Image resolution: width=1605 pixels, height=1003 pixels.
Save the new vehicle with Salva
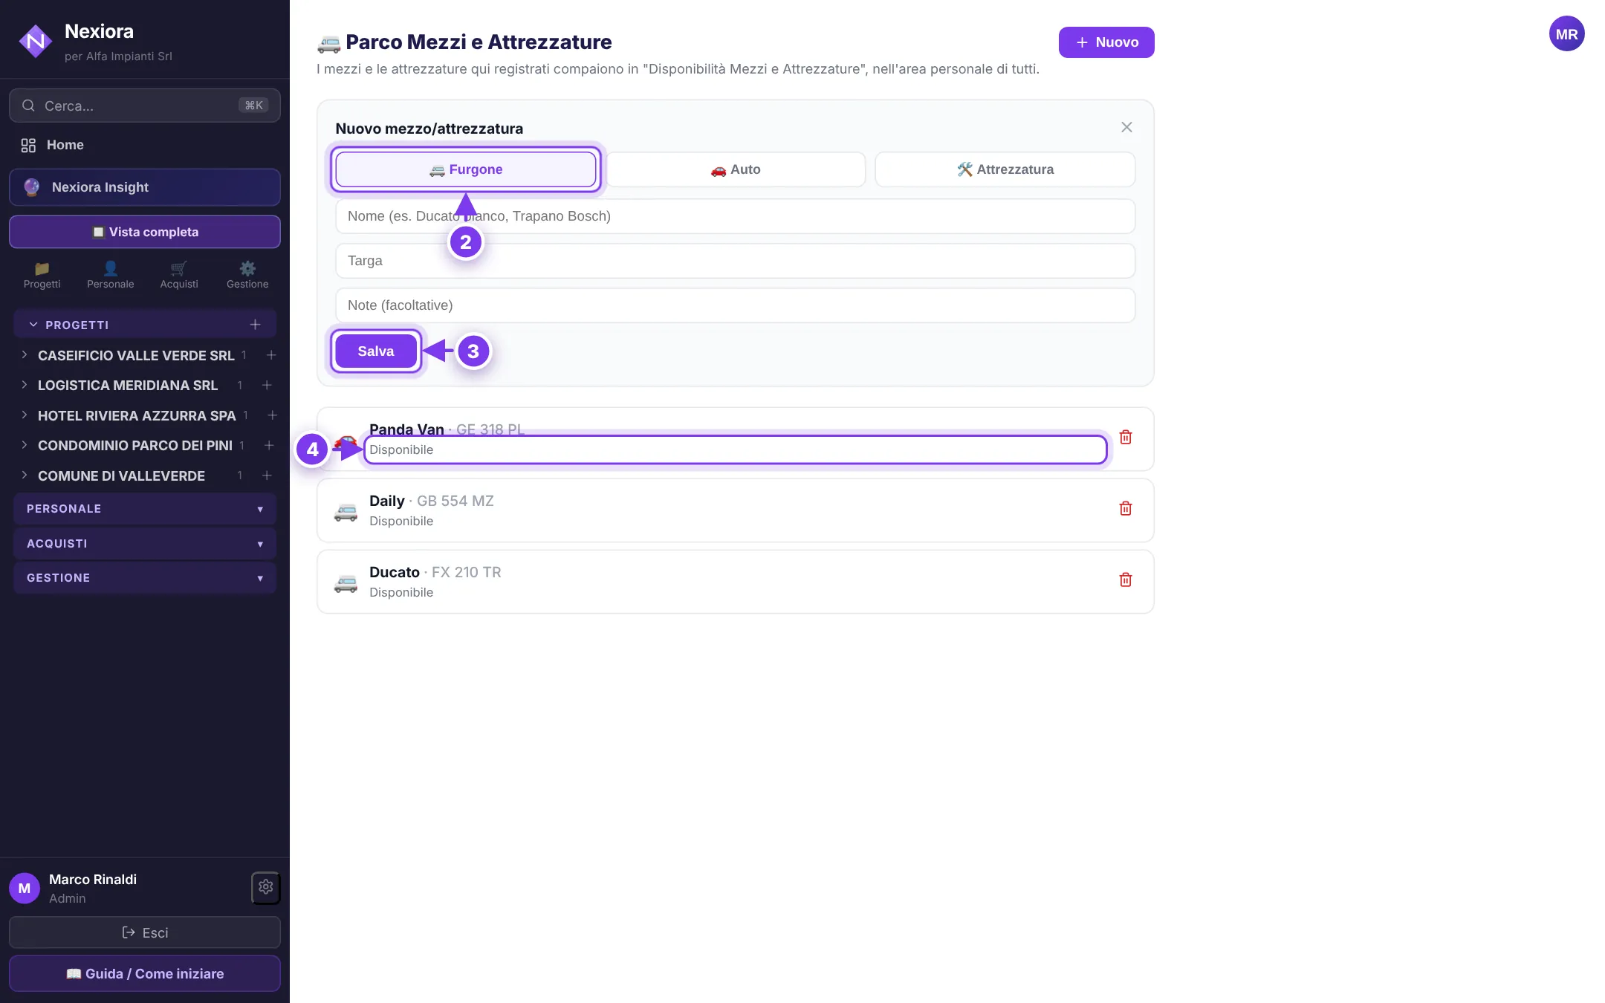[x=376, y=351]
